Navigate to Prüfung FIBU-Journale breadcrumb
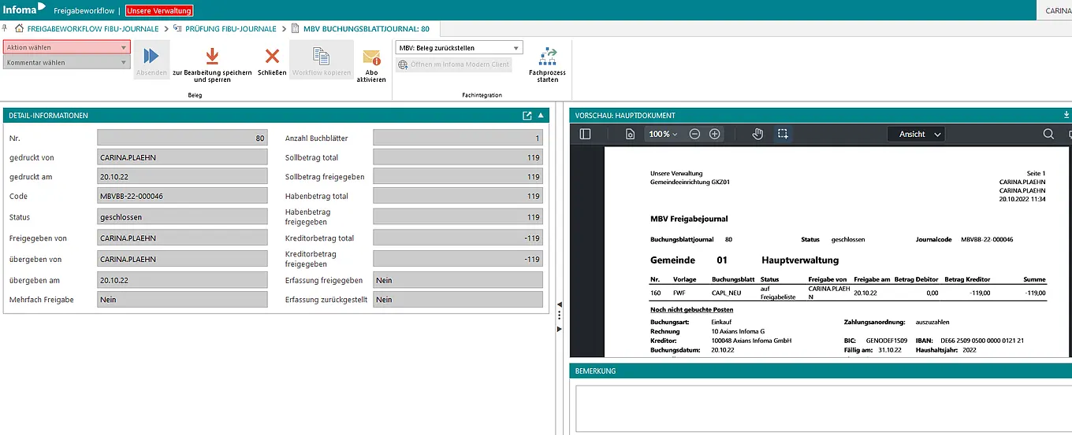The height and width of the screenshot is (435, 1072). pyautogui.click(x=230, y=29)
